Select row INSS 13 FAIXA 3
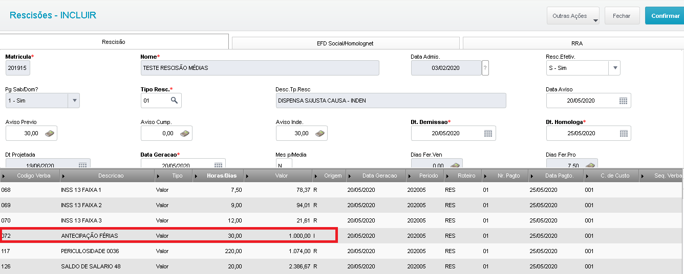The width and height of the screenshot is (684, 274). 341,220
